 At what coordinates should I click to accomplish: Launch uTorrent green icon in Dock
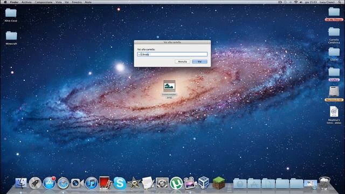(x=176, y=183)
